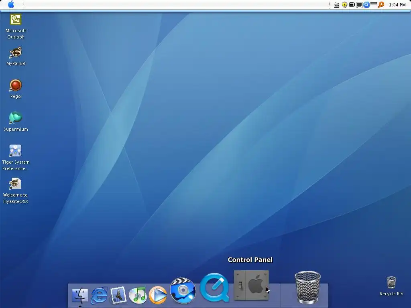Click the 1:04 PM clock
This screenshot has height=308, width=411.
coord(397,5)
